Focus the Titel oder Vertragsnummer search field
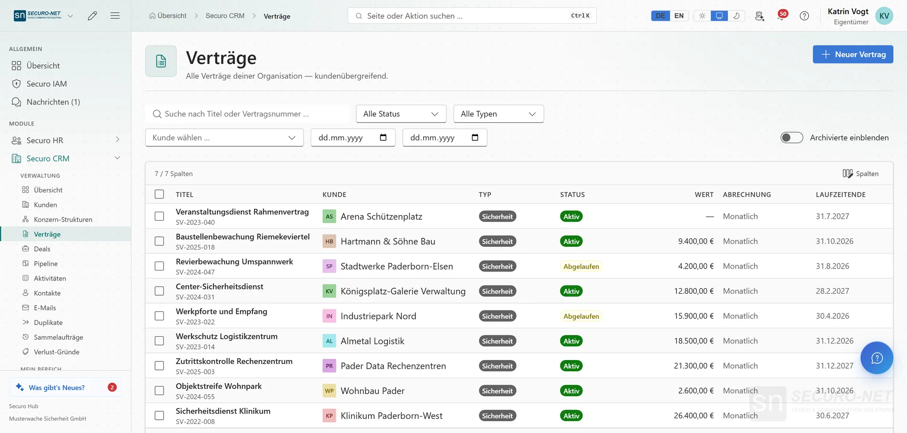907x433 pixels. (247, 114)
